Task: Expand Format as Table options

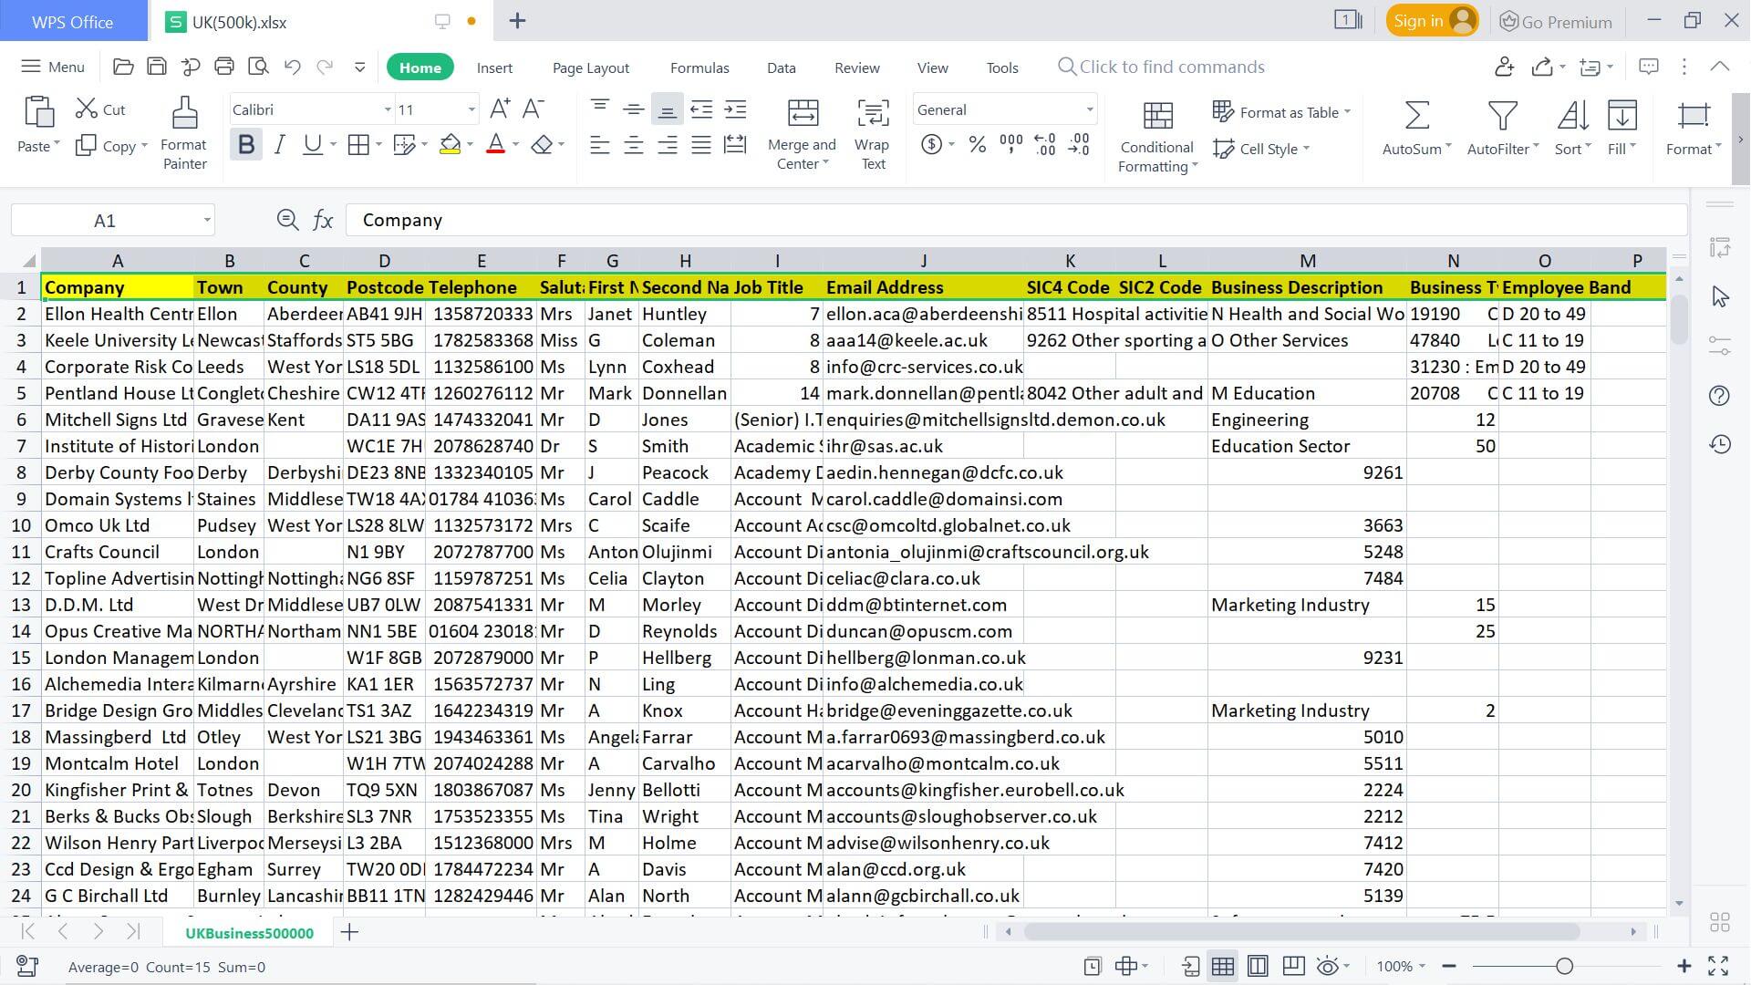Action: [x=1347, y=112]
